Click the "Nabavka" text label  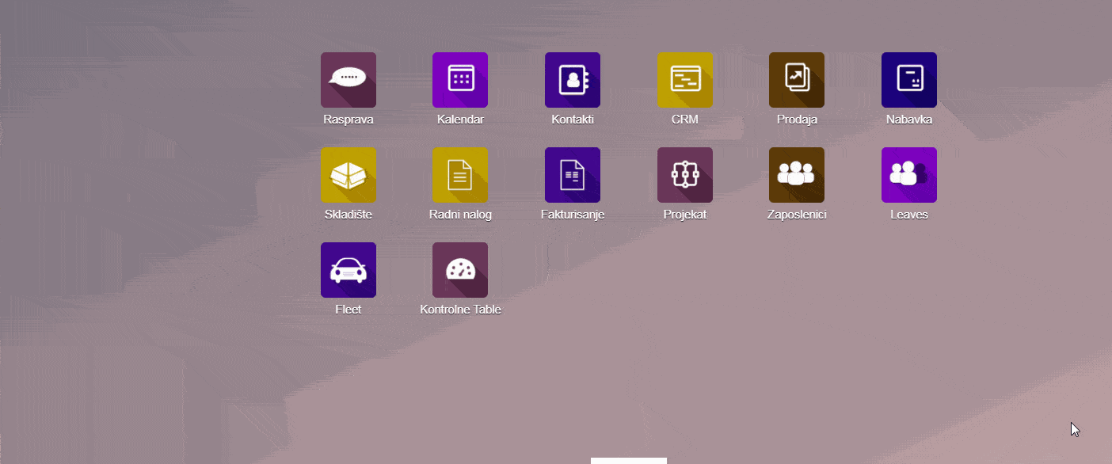(x=909, y=120)
